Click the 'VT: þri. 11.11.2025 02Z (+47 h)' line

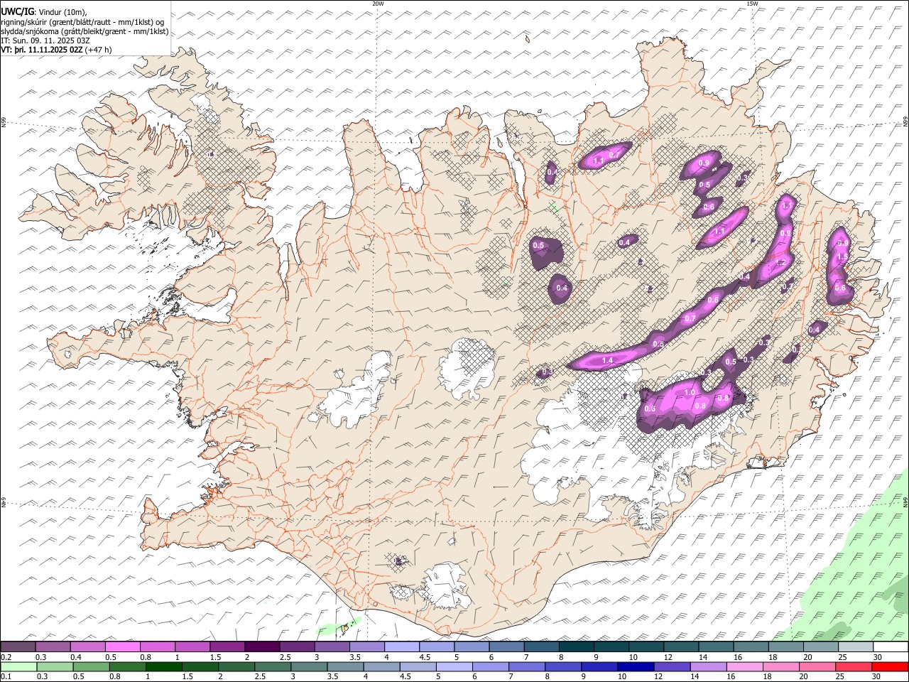[56, 50]
